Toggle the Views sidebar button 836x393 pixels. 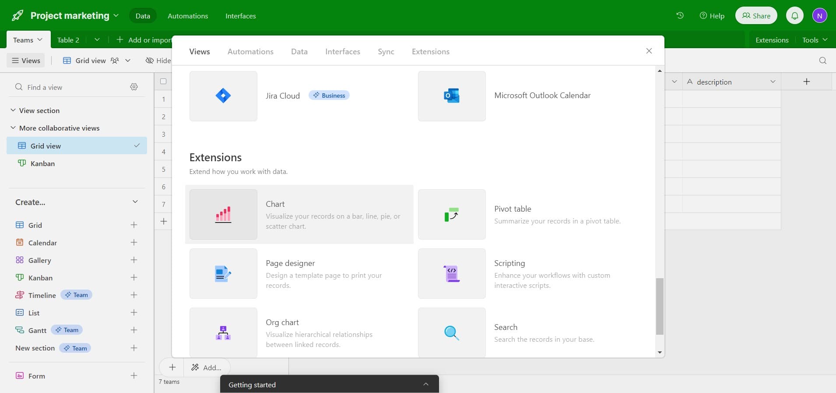click(26, 60)
